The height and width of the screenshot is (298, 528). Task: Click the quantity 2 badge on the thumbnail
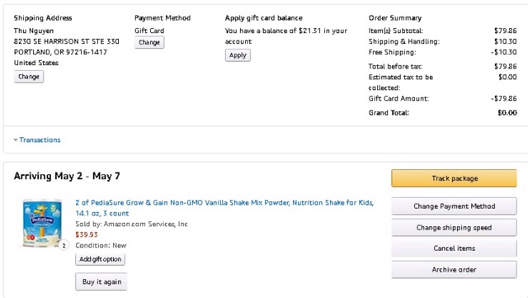tap(64, 245)
